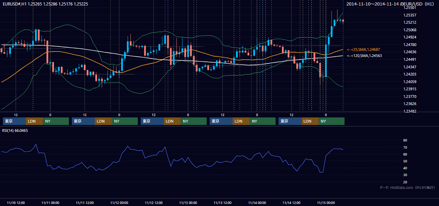Select the 25 SMA label reading 1.24687

363,50
